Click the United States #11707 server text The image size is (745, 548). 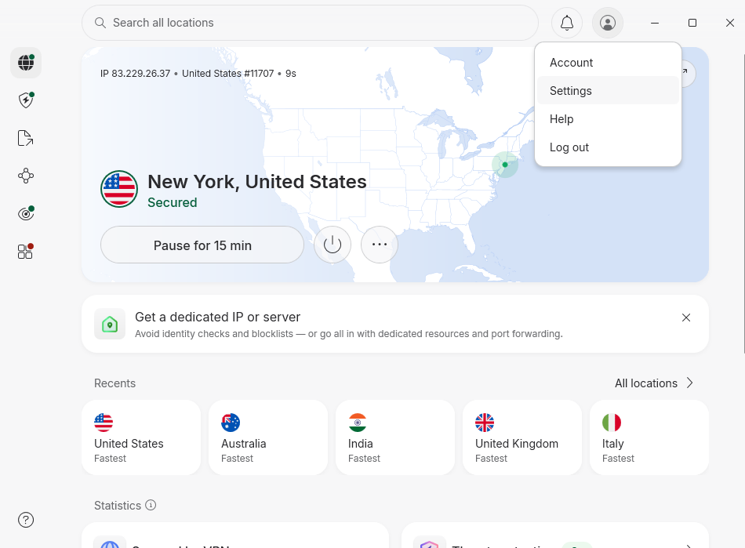(x=228, y=74)
